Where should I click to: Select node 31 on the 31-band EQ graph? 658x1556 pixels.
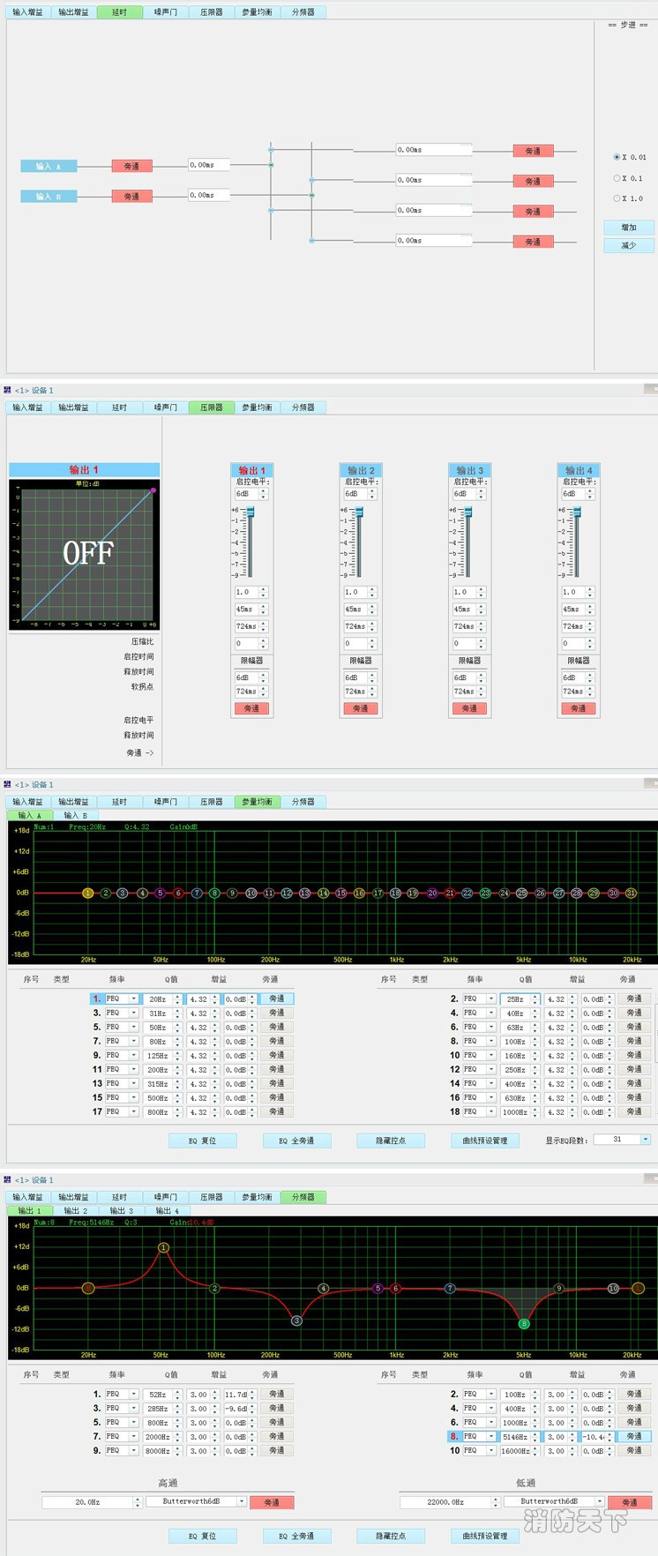pyautogui.click(x=631, y=894)
